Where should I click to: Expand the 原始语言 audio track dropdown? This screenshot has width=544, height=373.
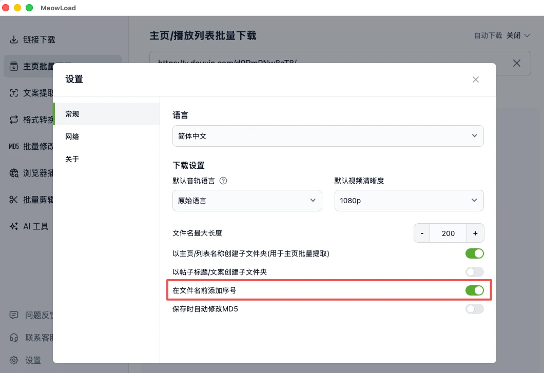click(247, 201)
